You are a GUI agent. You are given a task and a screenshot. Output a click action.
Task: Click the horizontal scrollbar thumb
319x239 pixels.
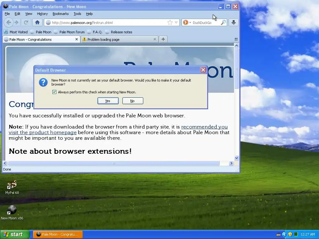click(113, 163)
